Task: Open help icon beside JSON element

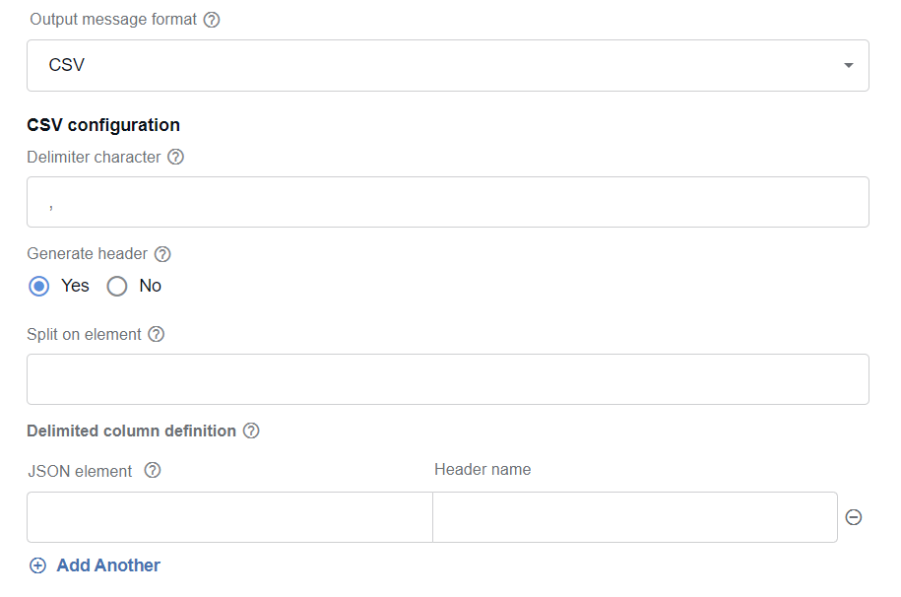Action: pyautogui.click(x=153, y=471)
